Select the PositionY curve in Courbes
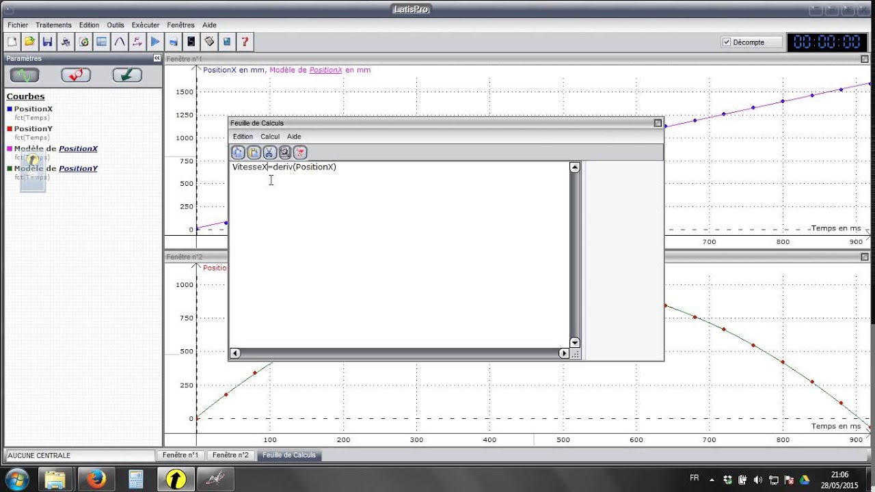Image resolution: width=875 pixels, height=492 pixels. (x=33, y=128)
